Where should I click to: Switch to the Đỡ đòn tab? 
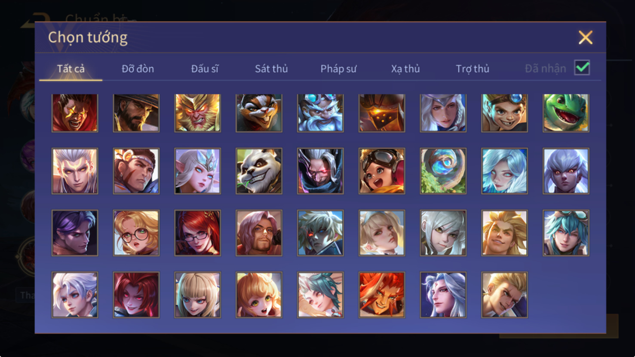pos(138,69)
